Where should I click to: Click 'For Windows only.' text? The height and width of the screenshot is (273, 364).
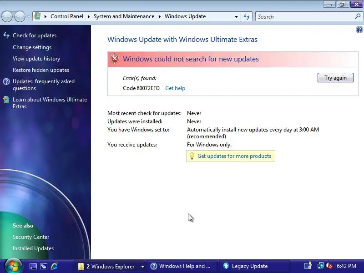pos(209,145)
